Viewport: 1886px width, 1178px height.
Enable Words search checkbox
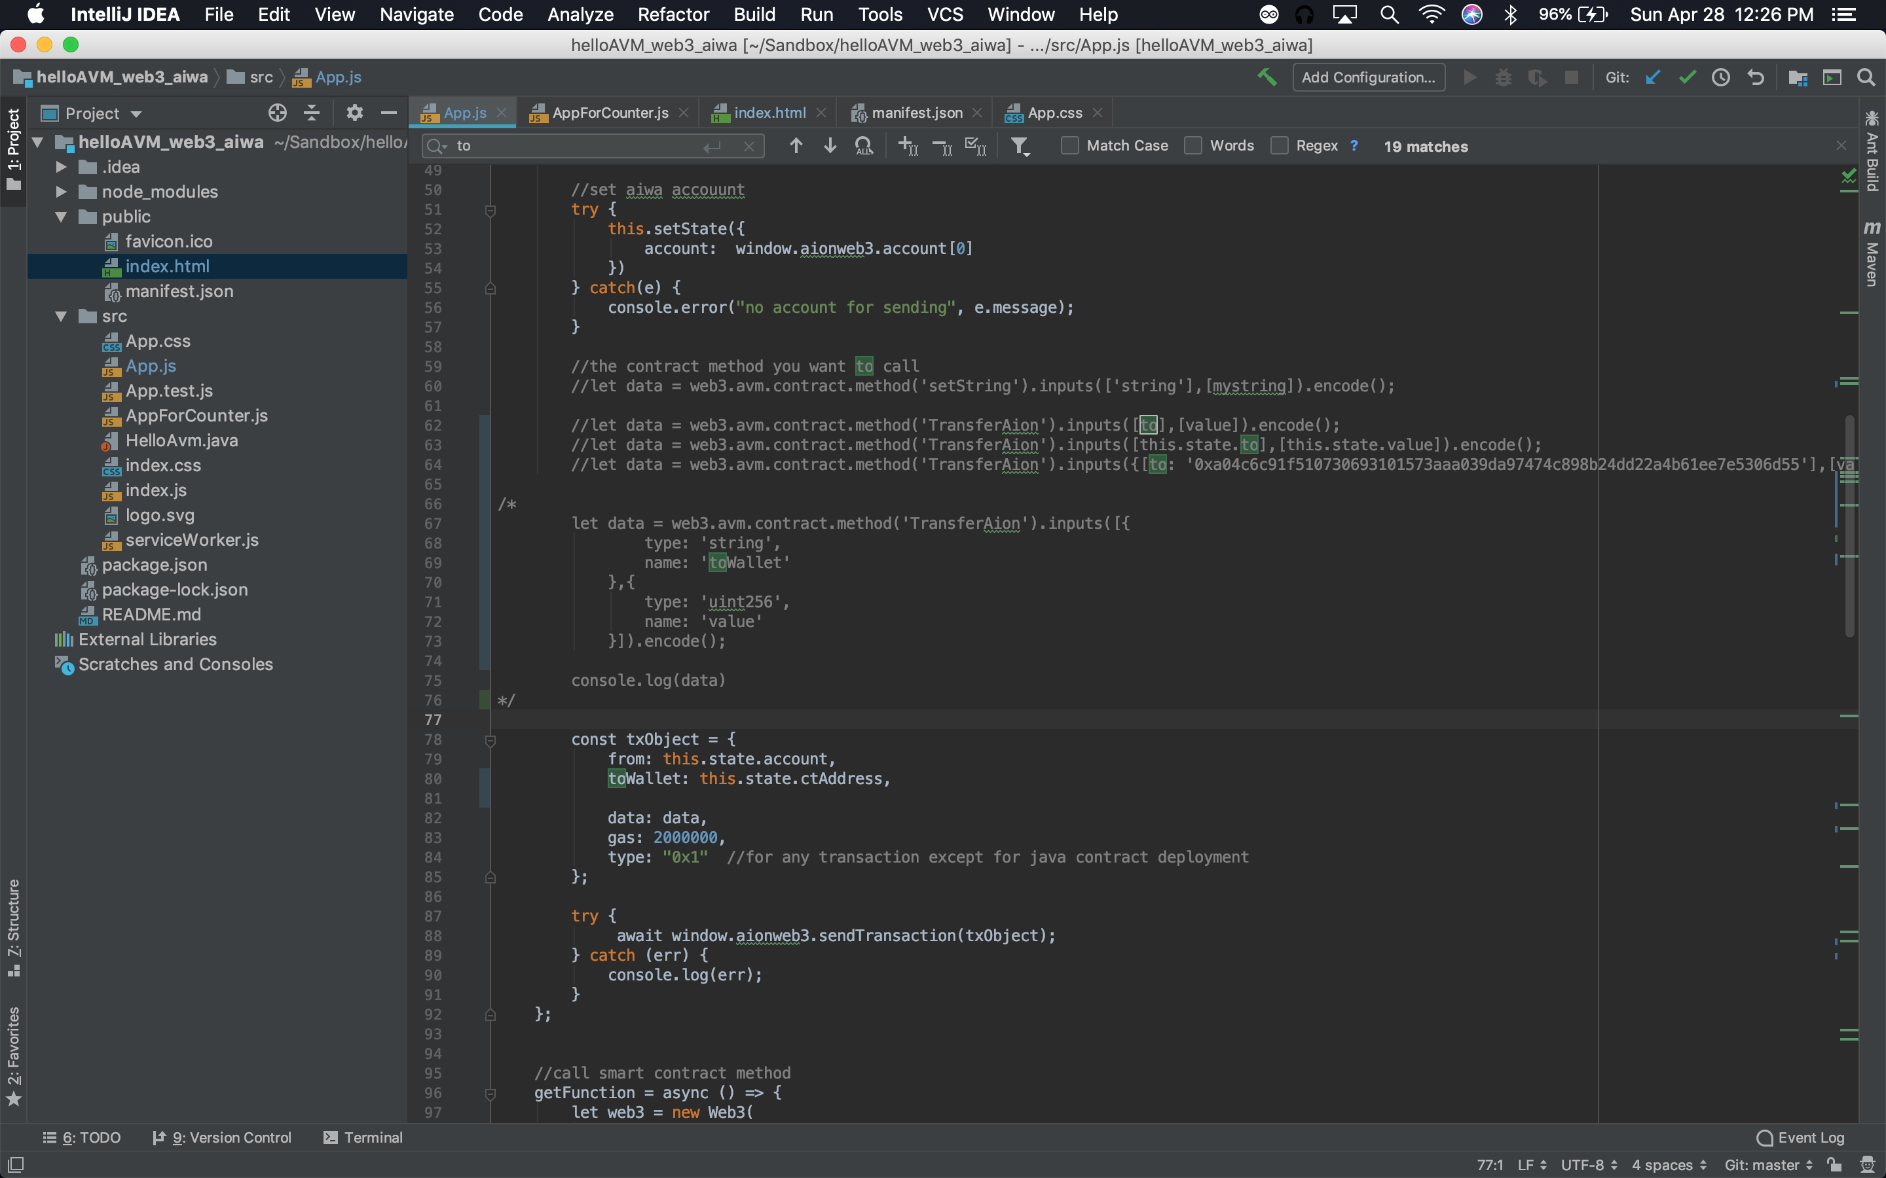pos(1193,146)
